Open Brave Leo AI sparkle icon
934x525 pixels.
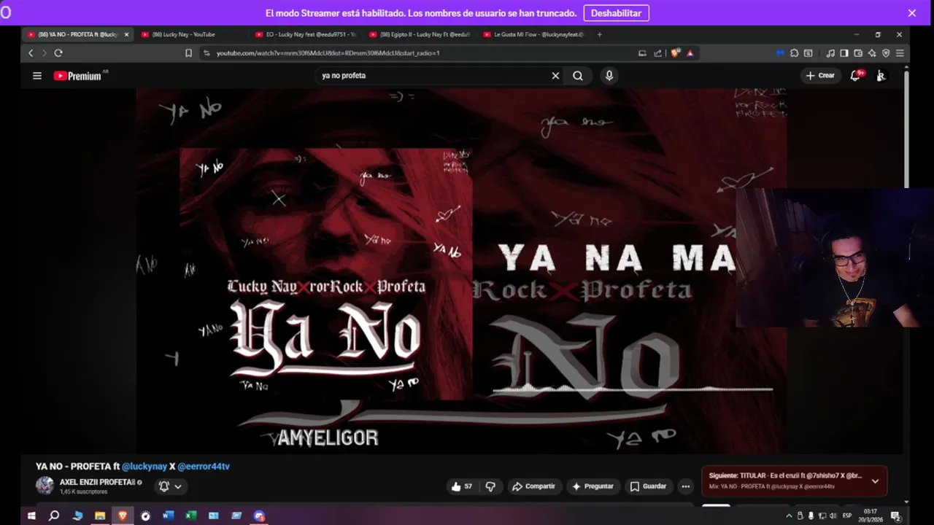tap(872, 52)
